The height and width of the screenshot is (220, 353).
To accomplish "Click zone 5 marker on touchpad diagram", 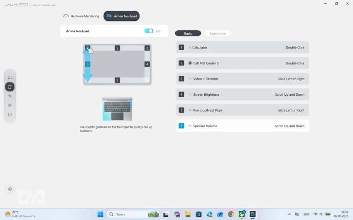I will pos(117,80).
